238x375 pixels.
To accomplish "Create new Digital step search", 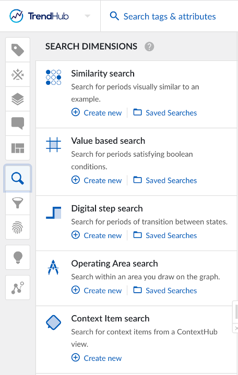I will click(x=97, y=235).
